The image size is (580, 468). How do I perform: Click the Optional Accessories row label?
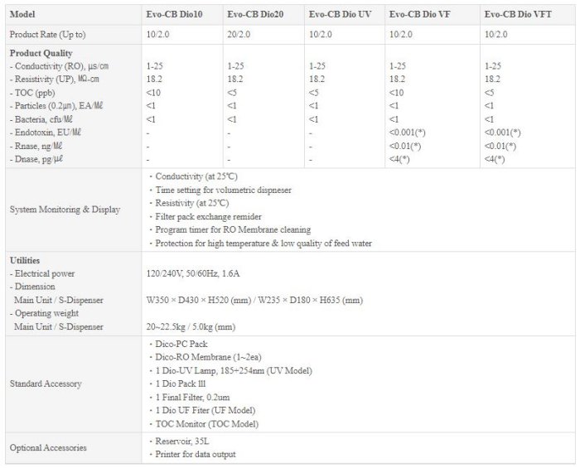pos(50,447)
